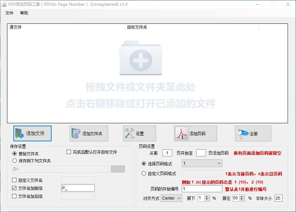The width and height of the screenshot is (296, 212).
Task: Click the 居左 value field showing 50
Action: (x=236, y=198)
